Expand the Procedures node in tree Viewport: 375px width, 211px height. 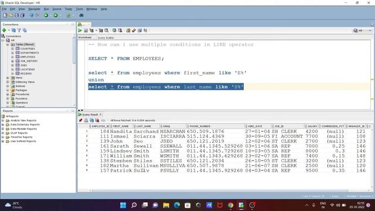[8, 94]
